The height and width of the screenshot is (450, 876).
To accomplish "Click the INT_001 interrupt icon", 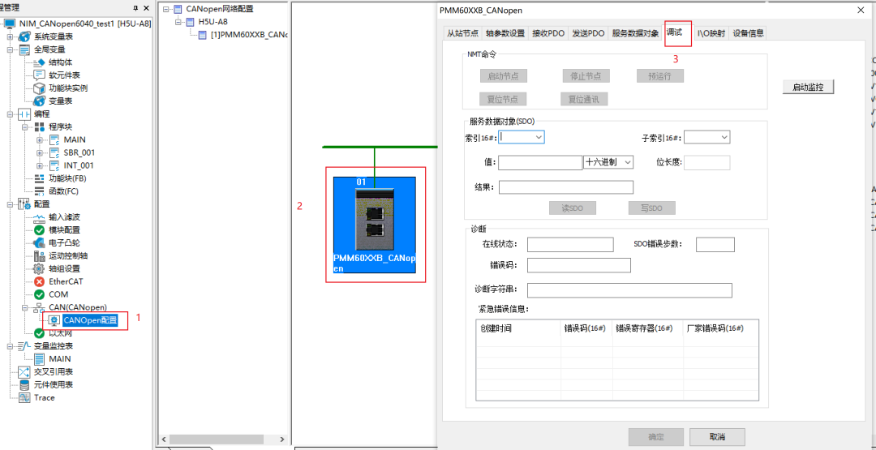I will coord(54,165).
